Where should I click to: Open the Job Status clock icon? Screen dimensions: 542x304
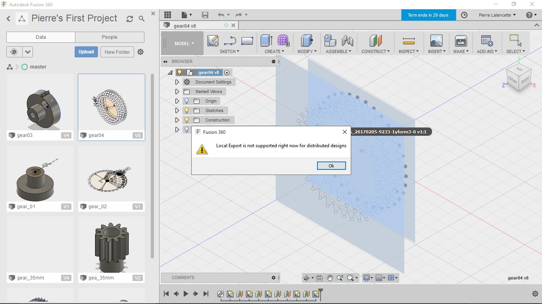[x=464, y=15]
